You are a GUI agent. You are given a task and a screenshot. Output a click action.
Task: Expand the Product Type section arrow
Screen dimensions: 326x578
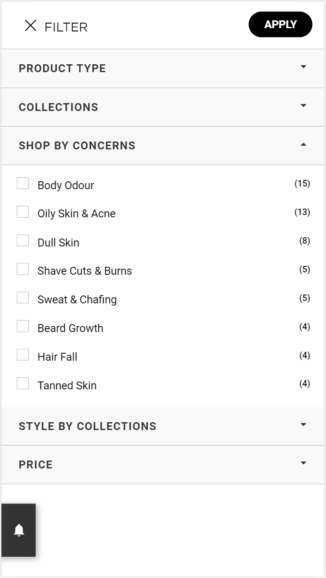303,67
